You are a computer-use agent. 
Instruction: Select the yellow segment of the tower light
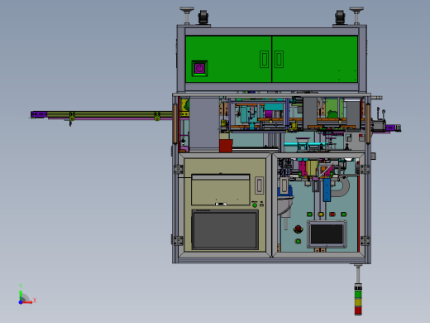358,302
